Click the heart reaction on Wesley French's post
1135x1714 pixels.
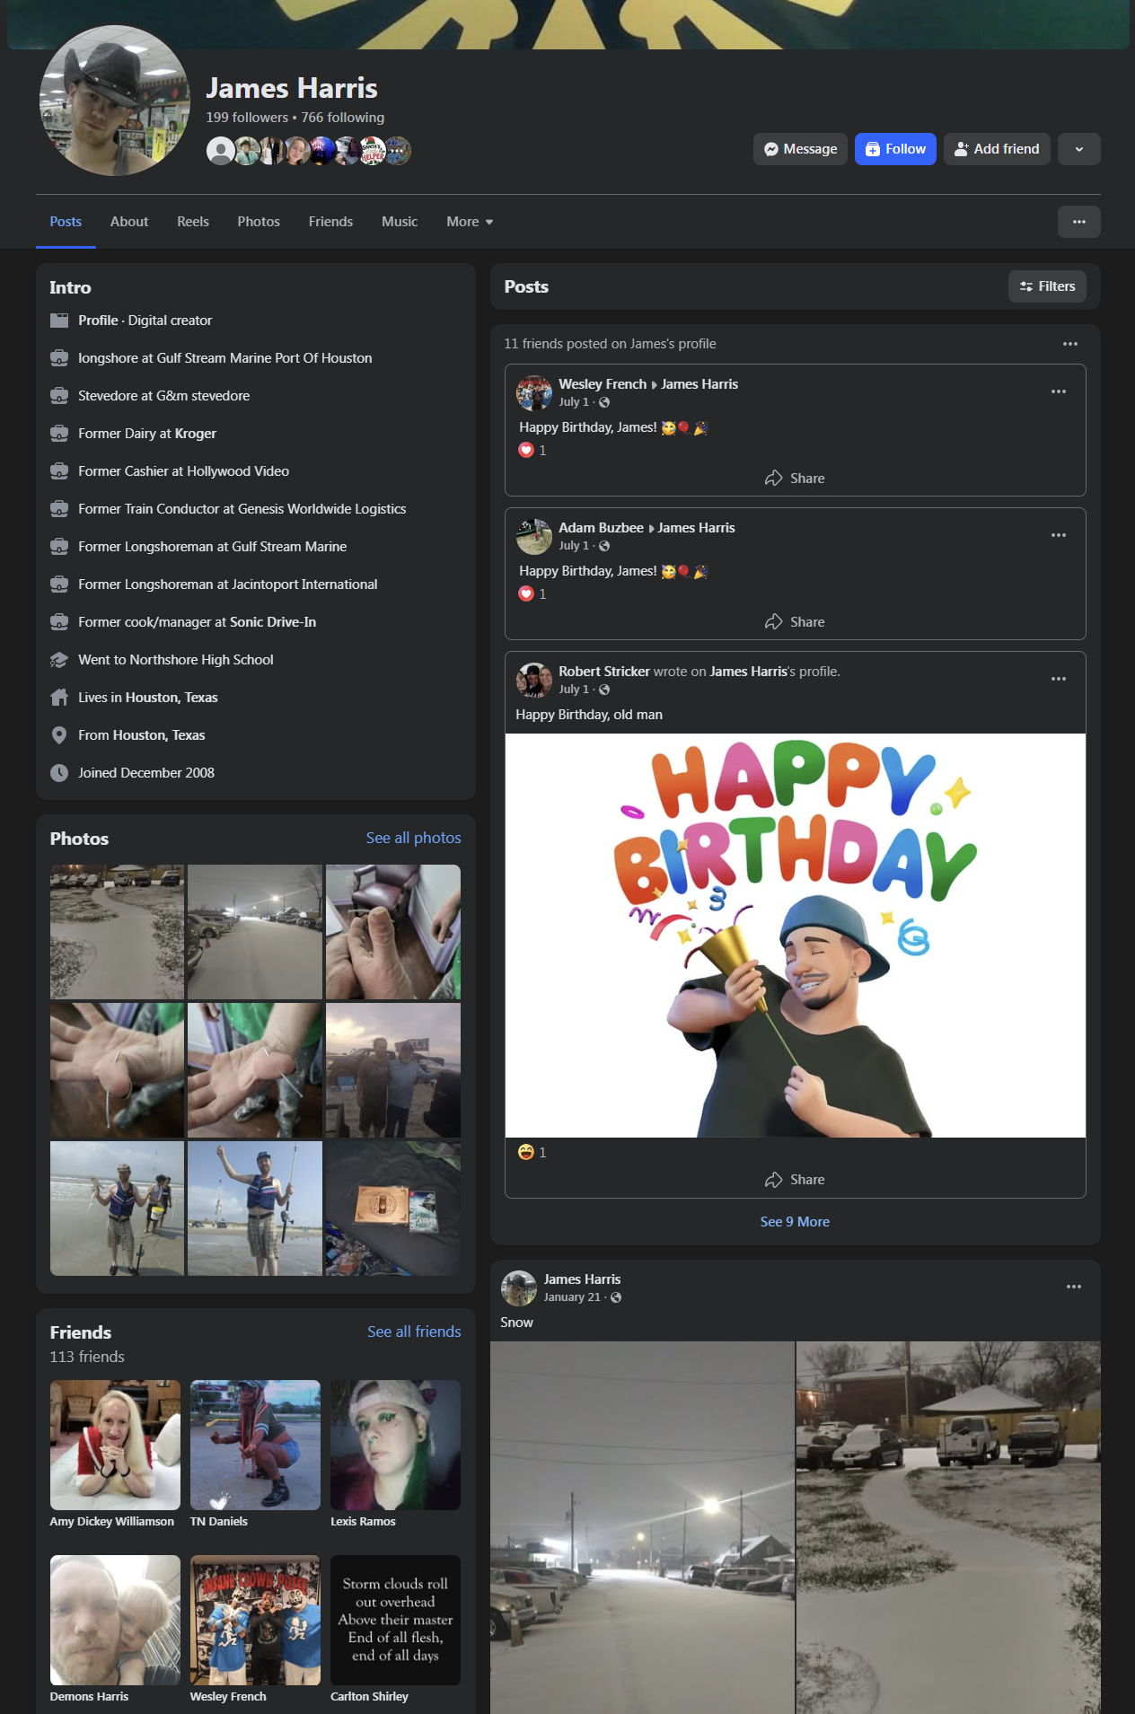pos(527,450)
